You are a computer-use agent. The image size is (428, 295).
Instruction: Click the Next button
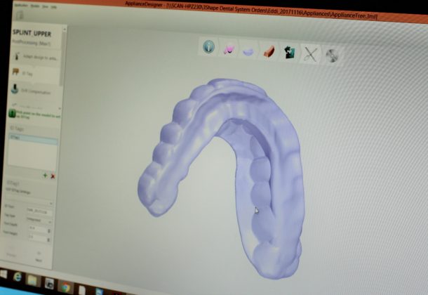click(x=39, y=257)
